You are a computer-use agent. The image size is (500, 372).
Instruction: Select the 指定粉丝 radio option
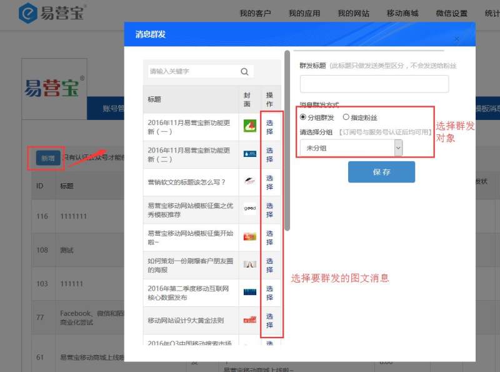click(x=346, y=118)
